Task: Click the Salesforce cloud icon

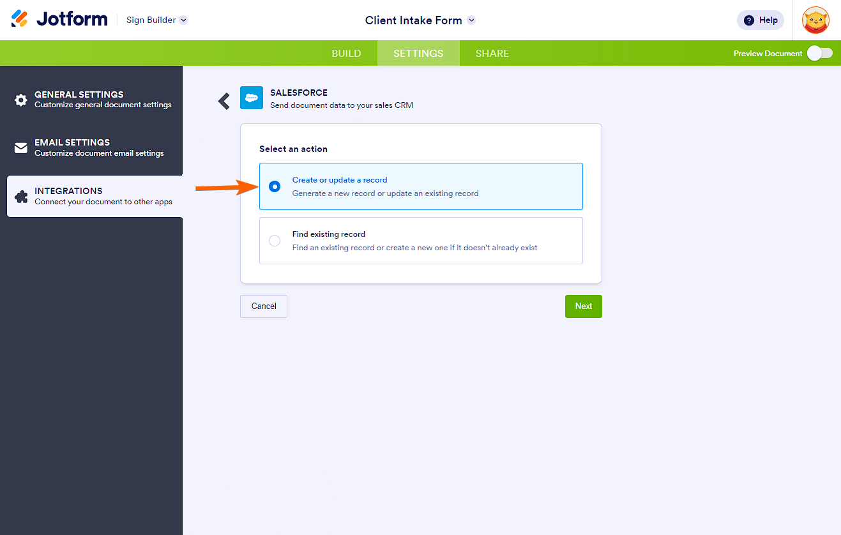Action: (252, 98)
